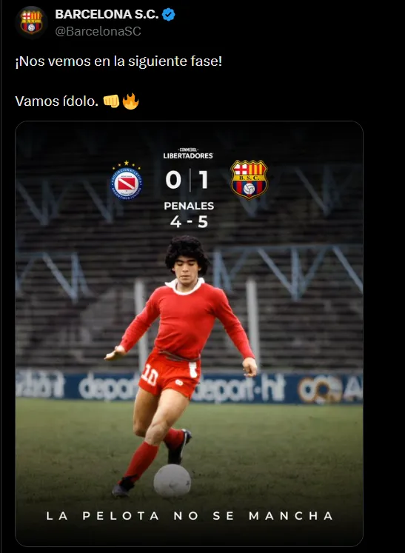Image resolution: width=405 pixels, height=553 pixels.
Task: Click 'LA PELOTA NO SE MANCHA' caption
Action: click(190, 516)
